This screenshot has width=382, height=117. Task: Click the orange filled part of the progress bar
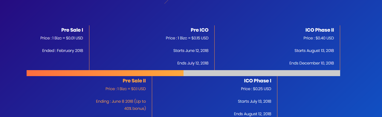[105, 73]
